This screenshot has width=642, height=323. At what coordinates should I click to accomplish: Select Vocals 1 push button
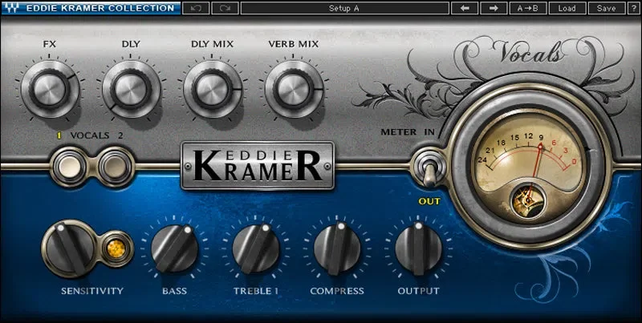click(x=69, y=168)
